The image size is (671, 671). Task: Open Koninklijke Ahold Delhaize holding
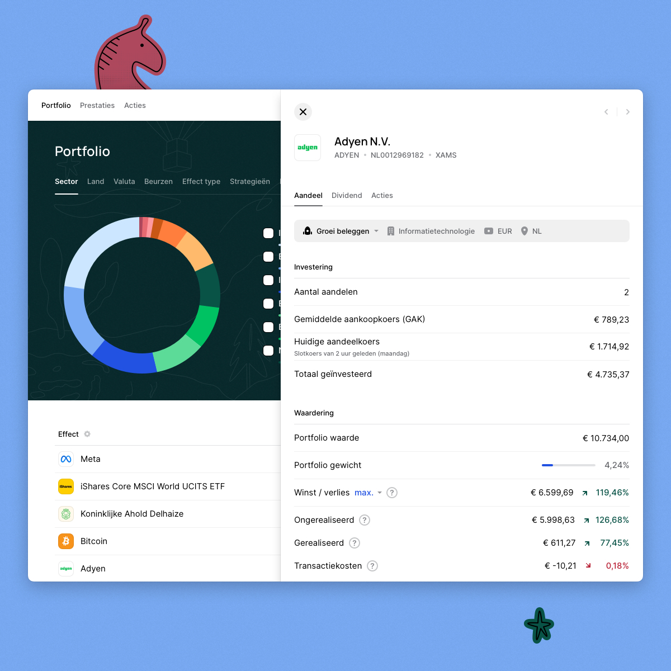pyautogui.click(x=168, y=514)
